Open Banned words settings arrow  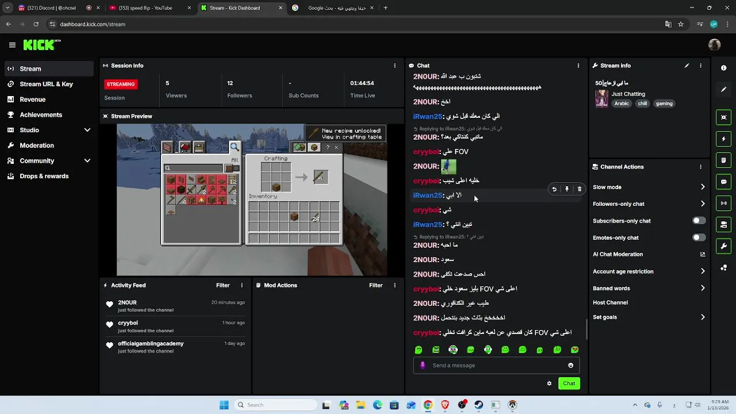click(703, 288)
